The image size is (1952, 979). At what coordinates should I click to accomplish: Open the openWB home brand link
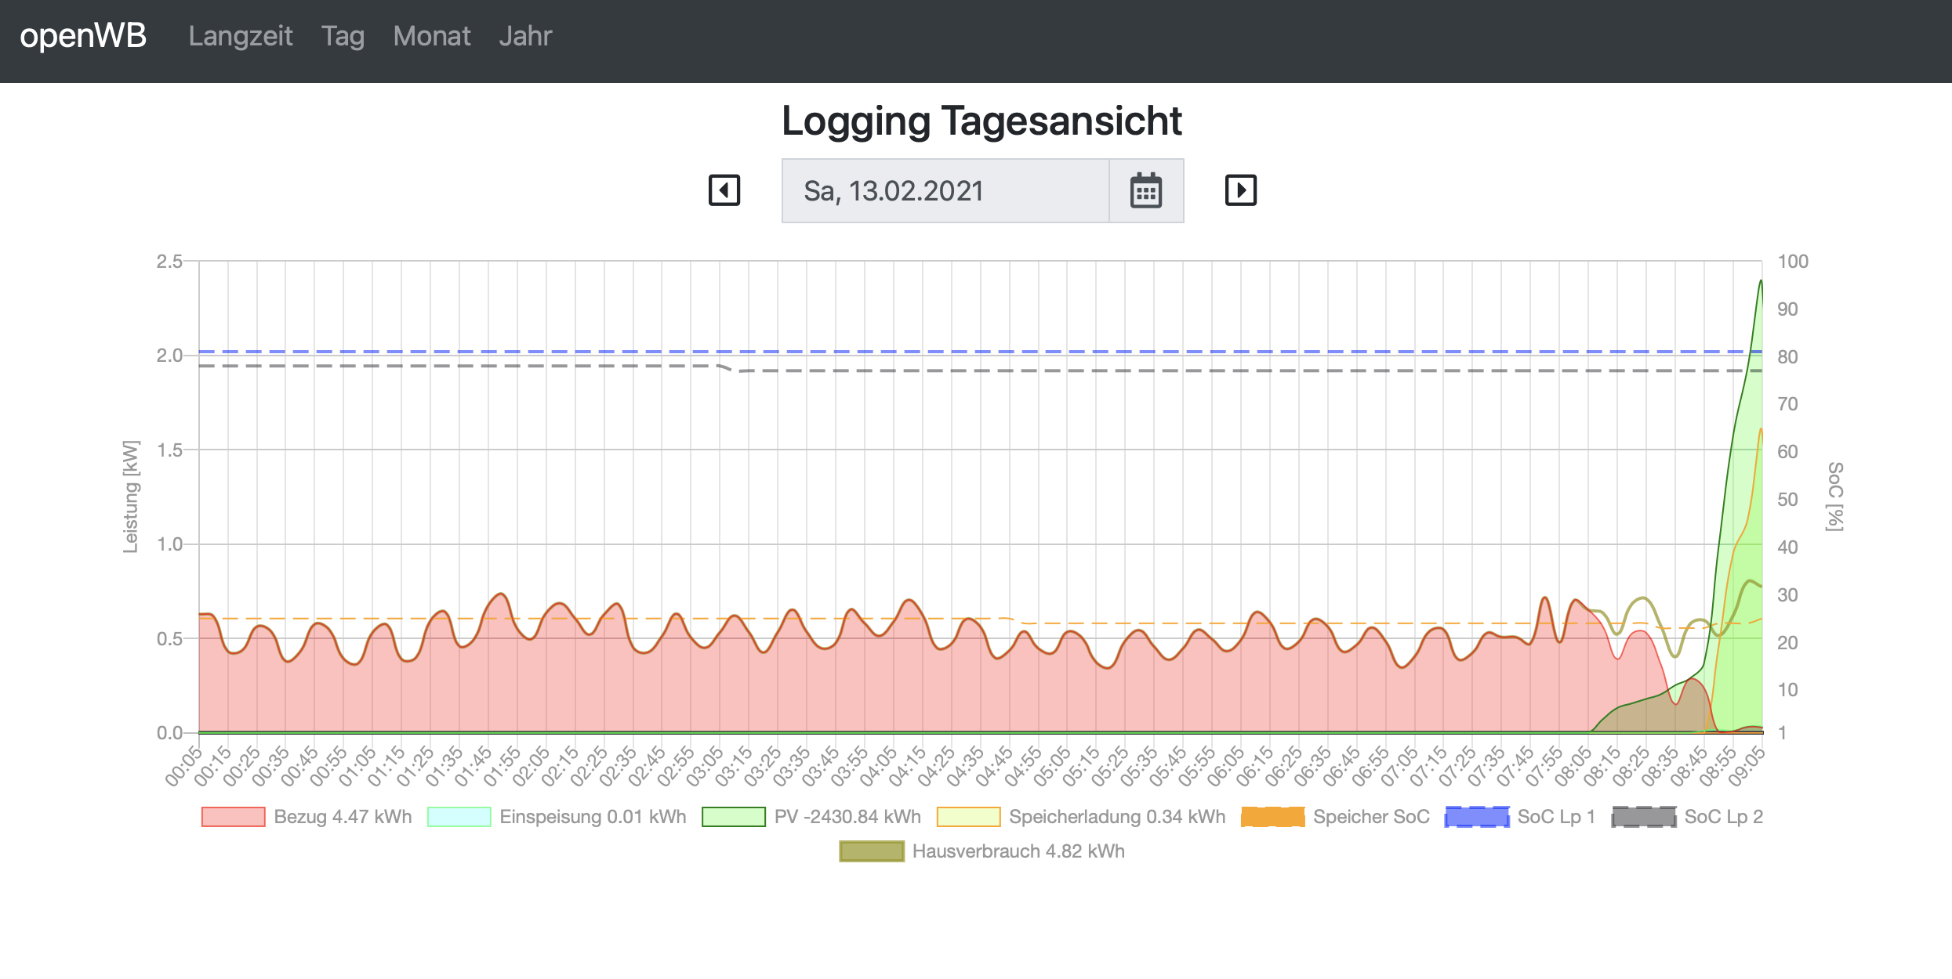tap(83, 36)
